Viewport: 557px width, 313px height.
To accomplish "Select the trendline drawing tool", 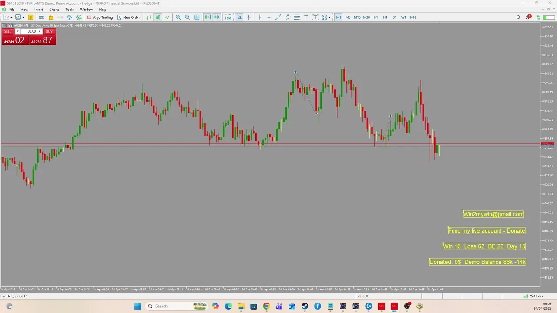I will point(278,17).
